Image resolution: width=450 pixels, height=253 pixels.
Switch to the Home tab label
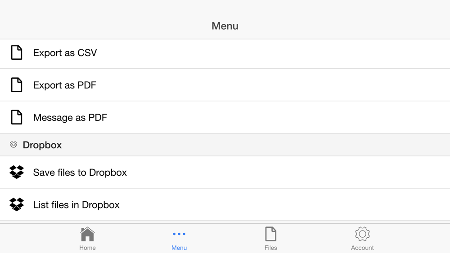point(87,248)
